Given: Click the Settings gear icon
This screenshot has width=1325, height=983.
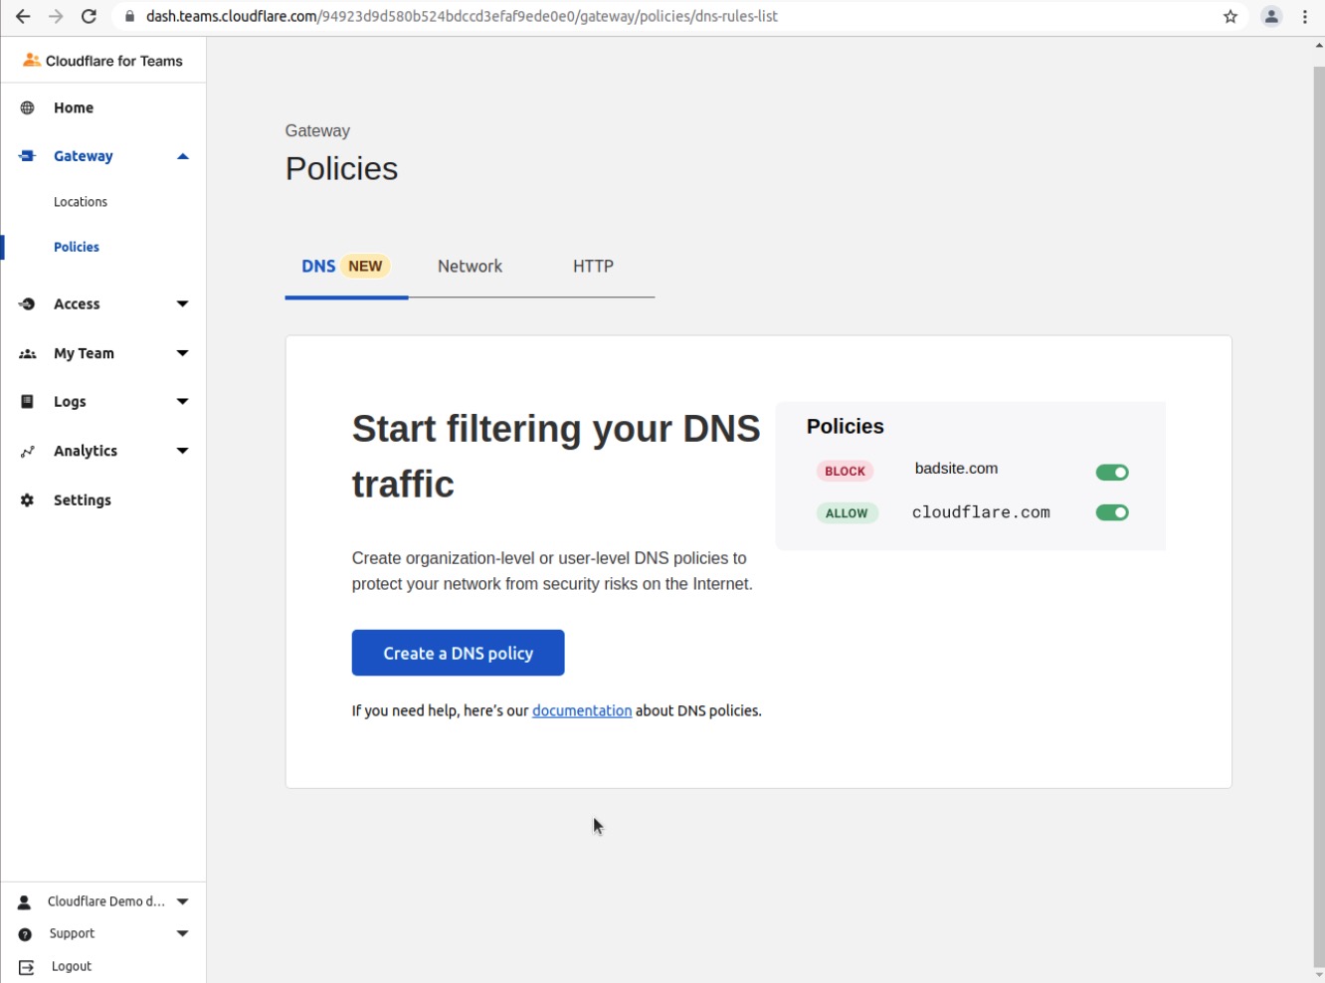Looking at the screenshot, I should tap(28, 500).
